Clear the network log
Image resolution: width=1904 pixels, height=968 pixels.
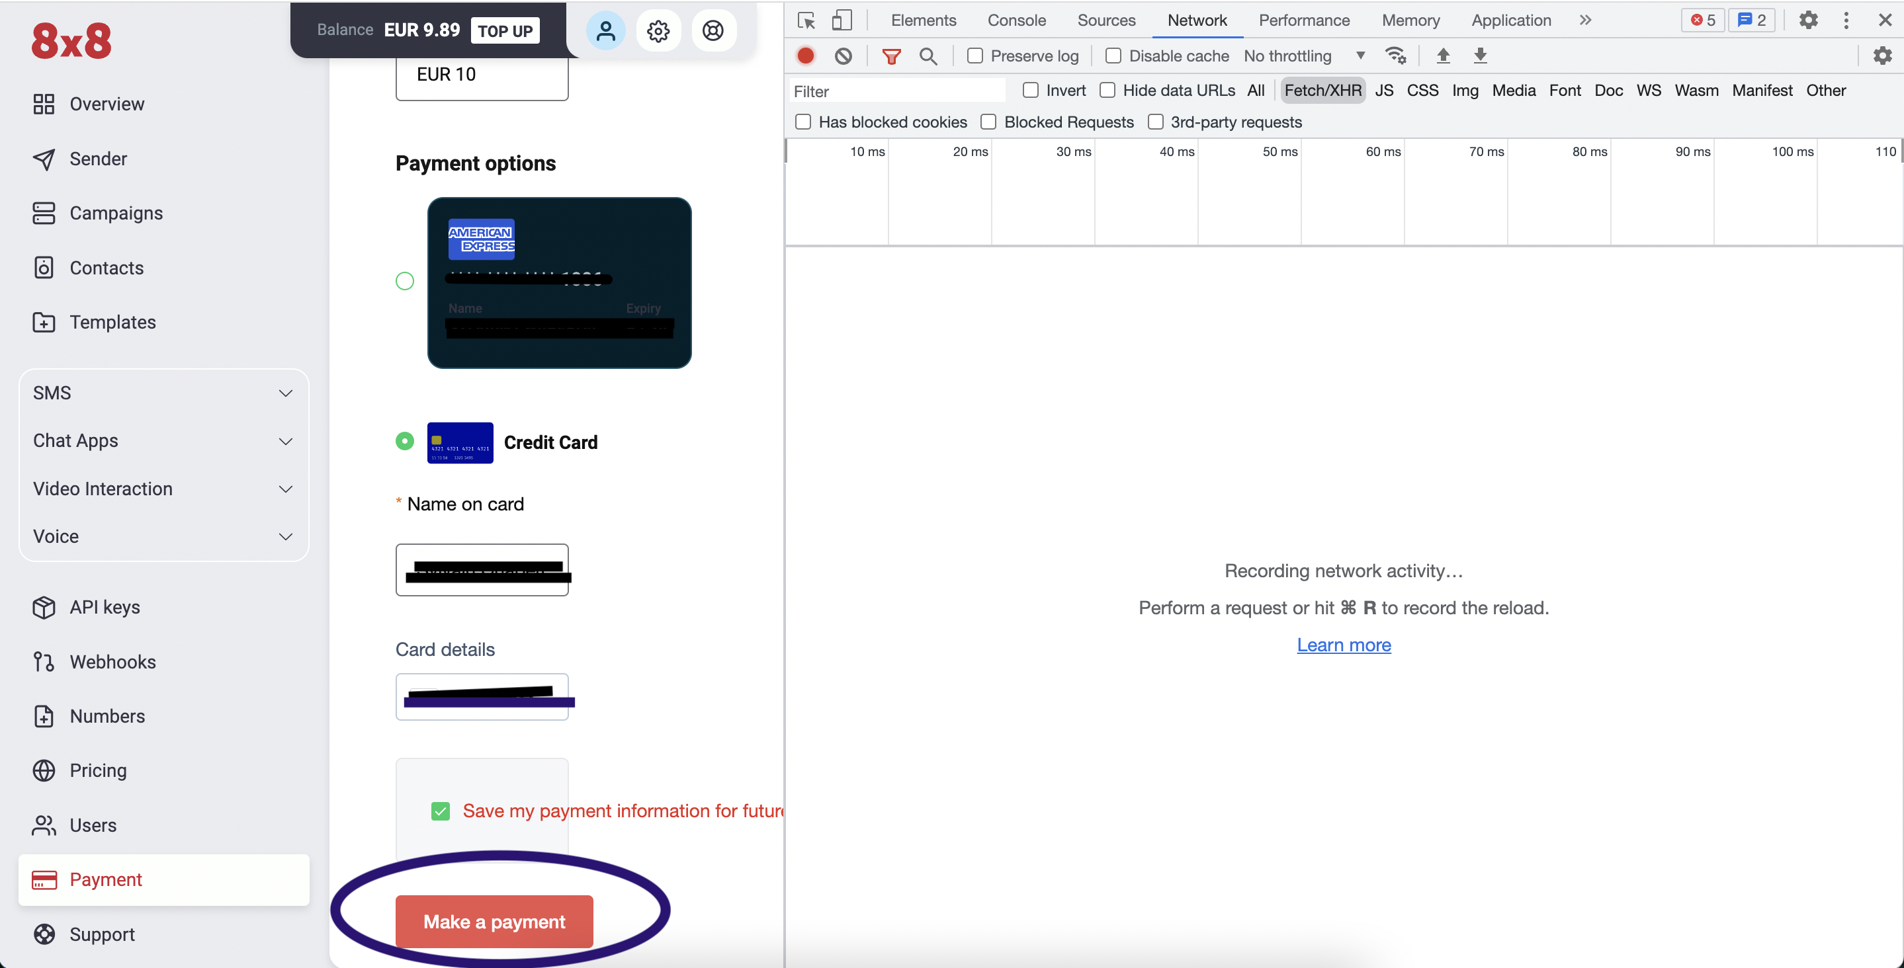coord(844,56)
